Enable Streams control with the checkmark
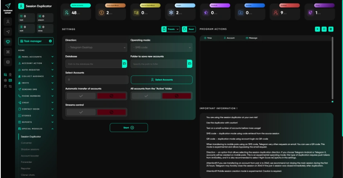The image size is (343, 178). [x=81, y=112]
